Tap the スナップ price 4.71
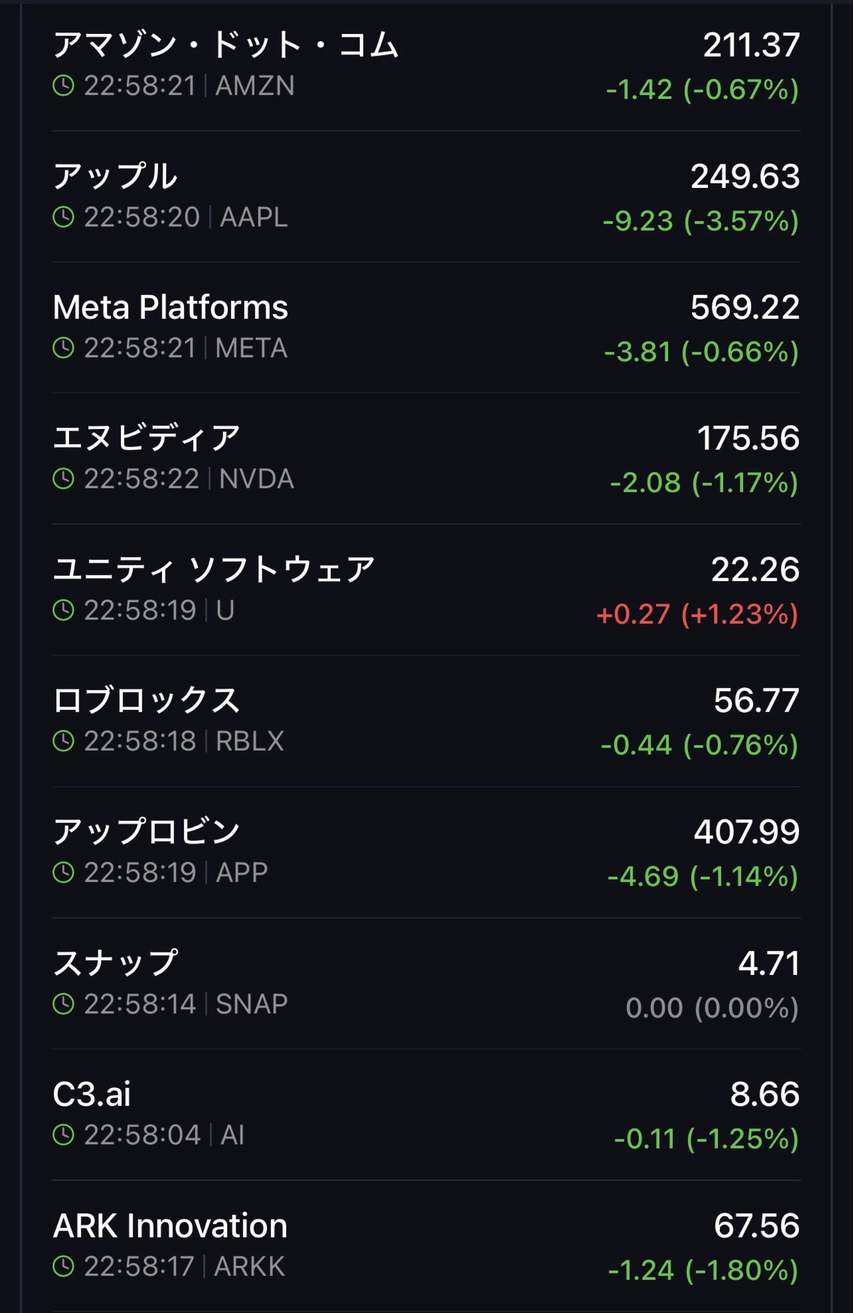This screenshot has width=853, height=1313. [769, 963]
